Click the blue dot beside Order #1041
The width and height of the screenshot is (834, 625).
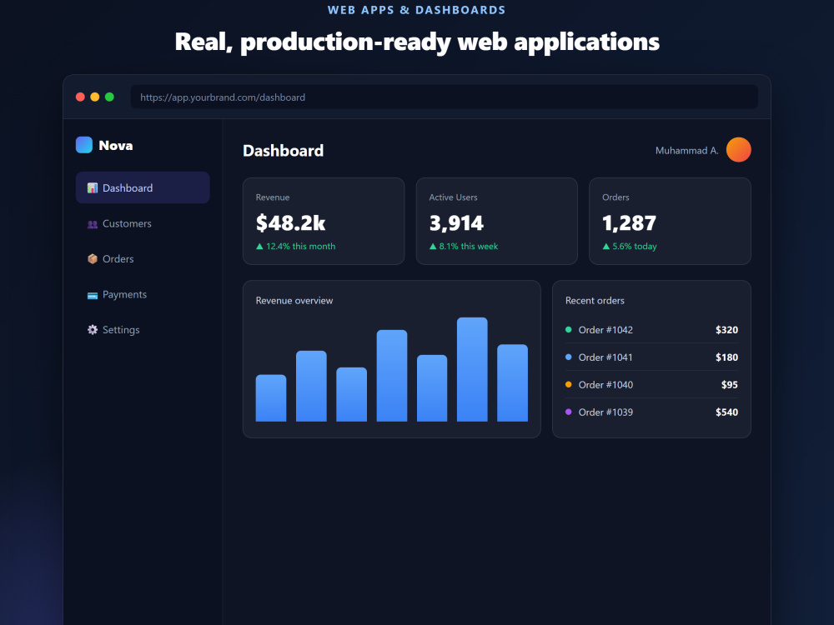point(568,357)
